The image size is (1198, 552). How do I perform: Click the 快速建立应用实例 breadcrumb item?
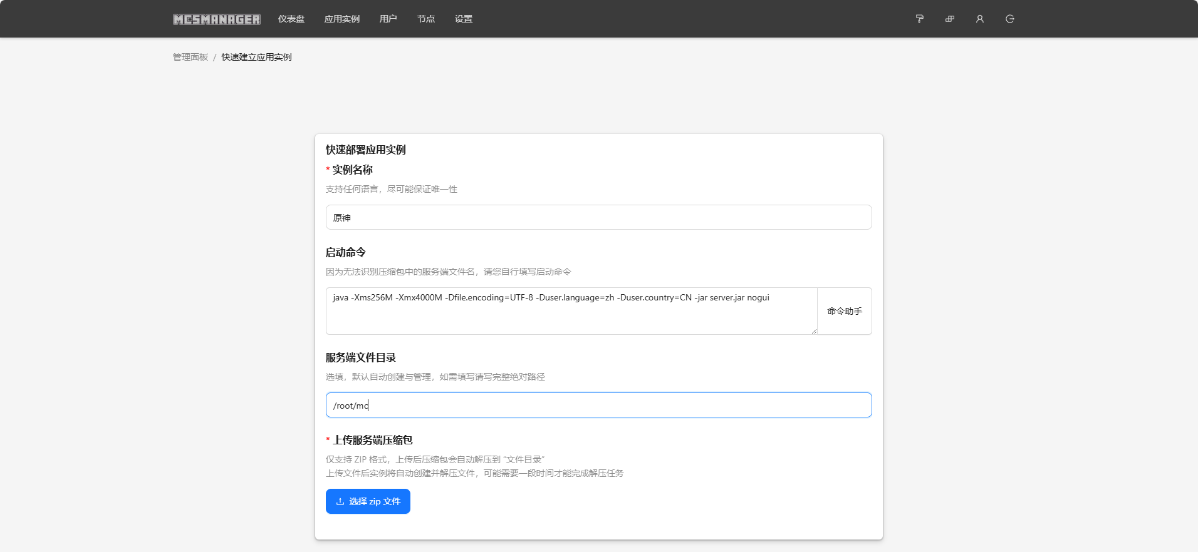click(256, 57)
